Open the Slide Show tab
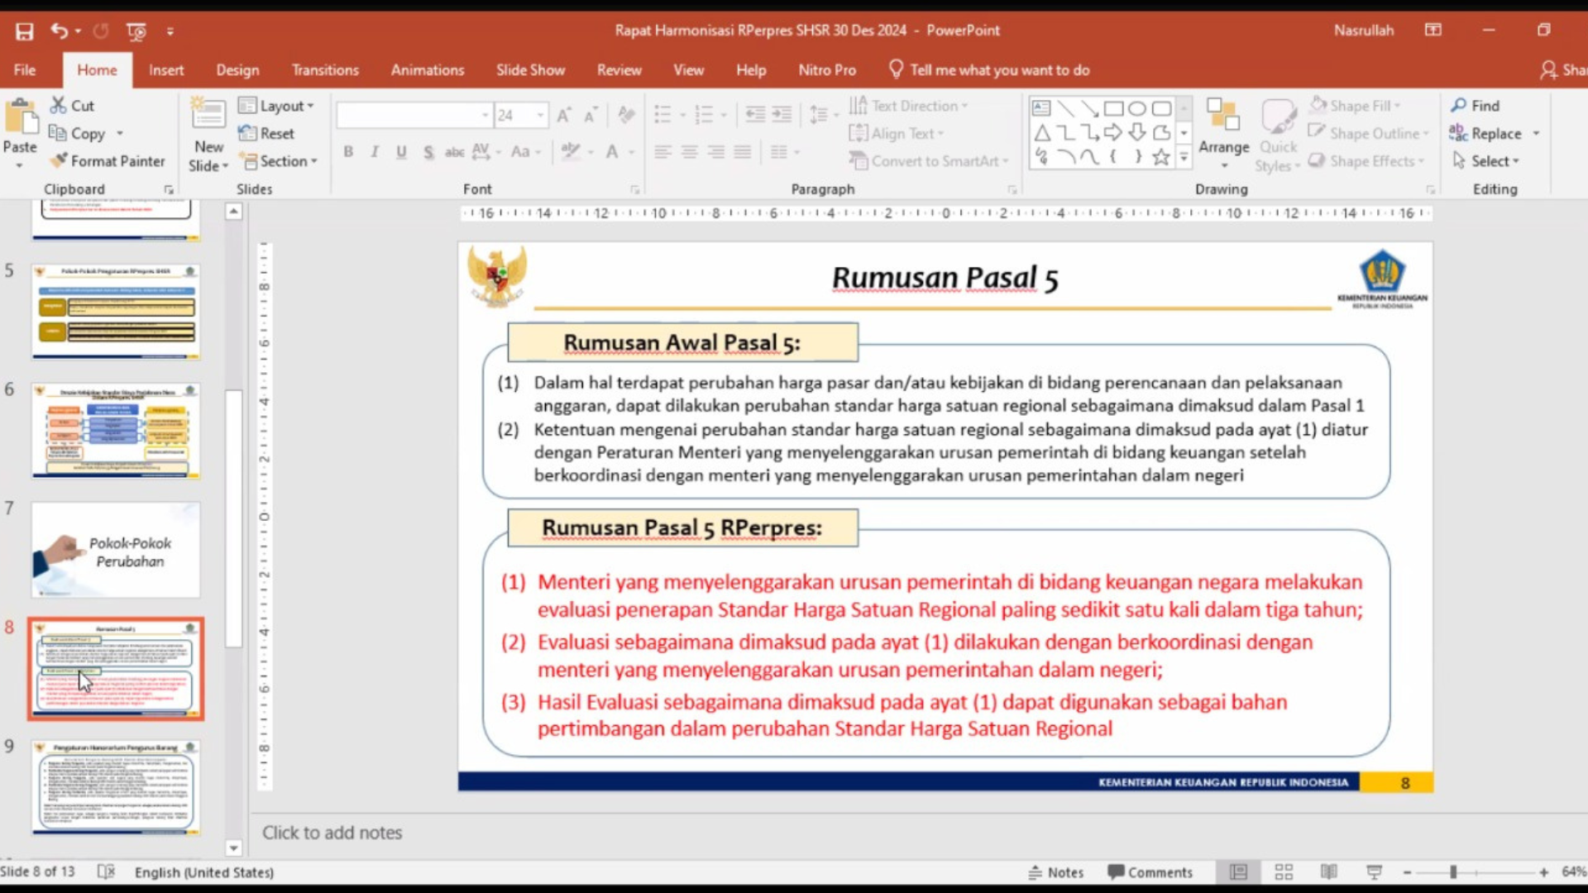This screenshot has width=1588, height=893. 530,70
